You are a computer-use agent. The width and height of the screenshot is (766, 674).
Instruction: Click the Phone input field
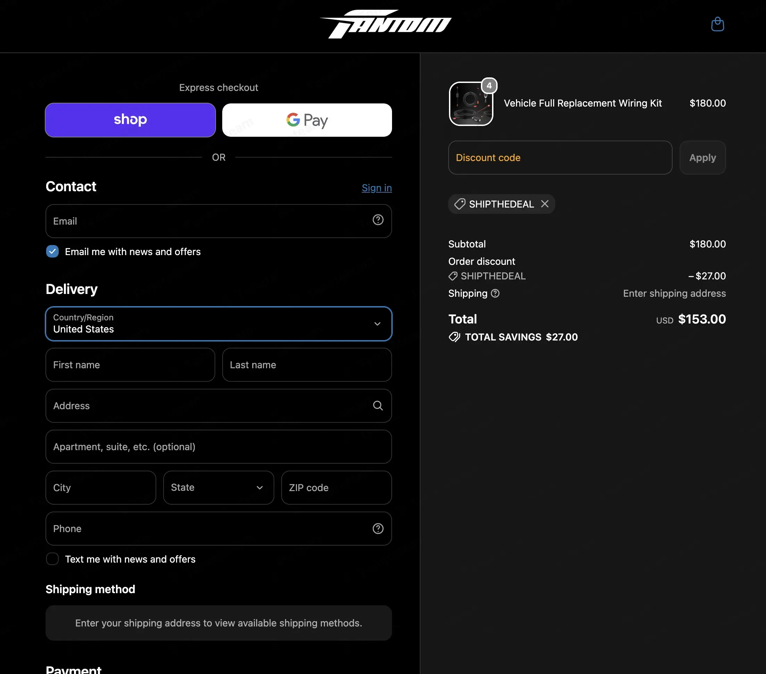pos(218,528)
